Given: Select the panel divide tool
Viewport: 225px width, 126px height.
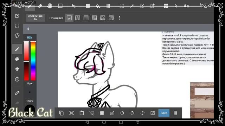Looking at the screenshot, I should 166,6.
